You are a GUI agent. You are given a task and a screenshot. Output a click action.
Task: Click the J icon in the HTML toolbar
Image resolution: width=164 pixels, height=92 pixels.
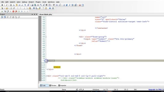[69, 5]
